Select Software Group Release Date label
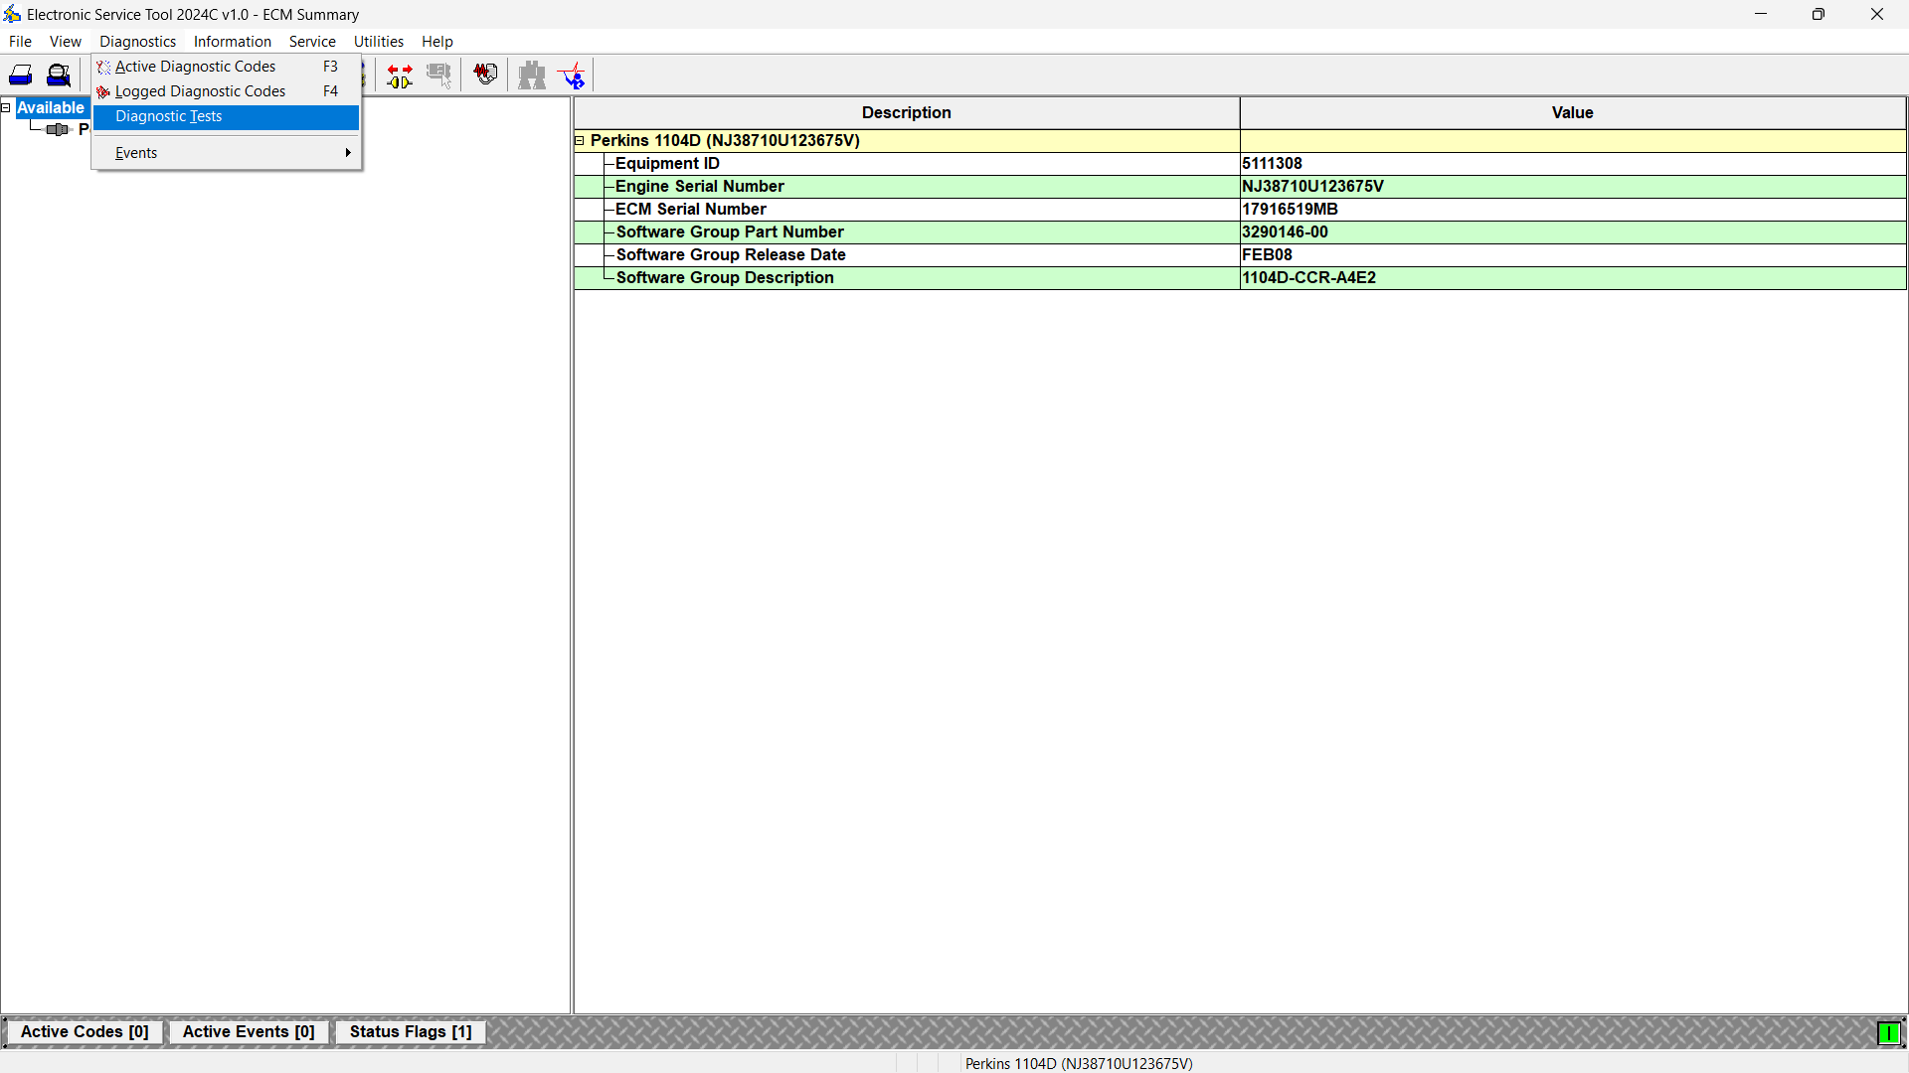Image resolution: width=1909 pixels, height=1073 pixels. [x=731, y=255]
